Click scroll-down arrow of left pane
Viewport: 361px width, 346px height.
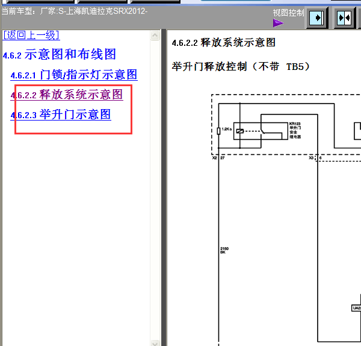pos(155,343)
